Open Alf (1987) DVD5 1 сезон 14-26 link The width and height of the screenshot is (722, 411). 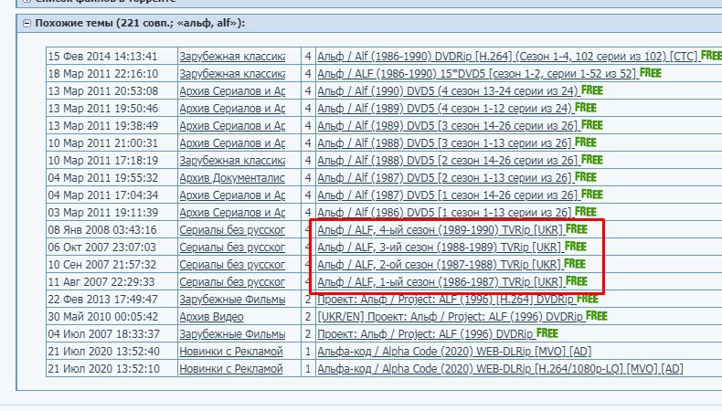coord(449,195)
